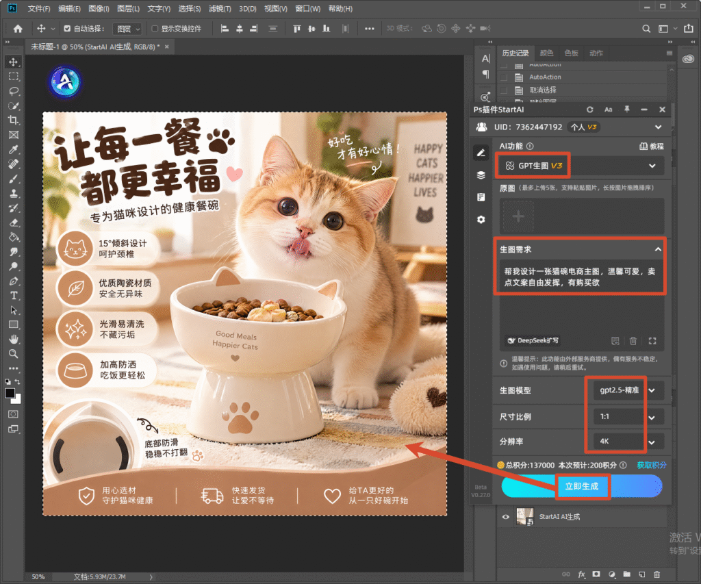Select the Path Selection tool
This screenshot has height=584, width=701.
(14, 310)
